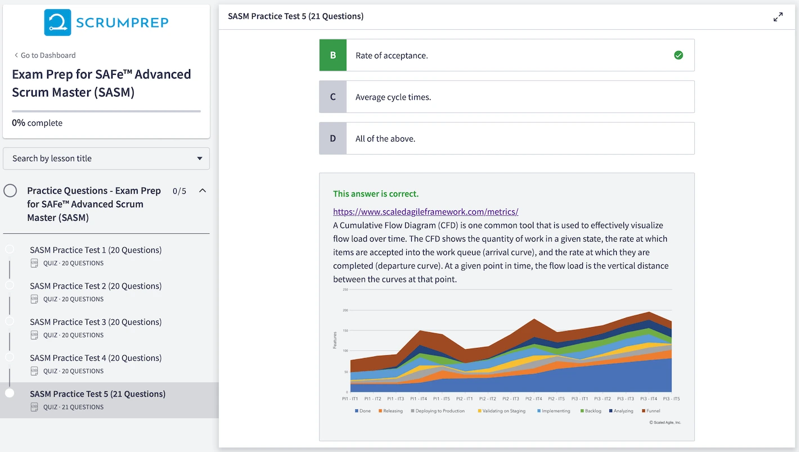The image size is (799, 452).
Task: Click the letter B answer badge
Action: 333,55
